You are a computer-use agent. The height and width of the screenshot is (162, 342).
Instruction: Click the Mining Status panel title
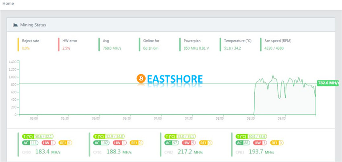point(33,25)
